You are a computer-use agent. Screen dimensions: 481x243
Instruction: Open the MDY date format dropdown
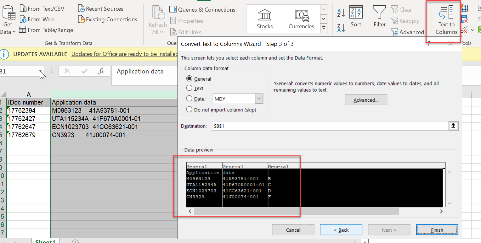coord(259,99)
